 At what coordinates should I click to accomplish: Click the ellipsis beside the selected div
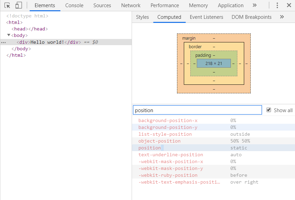3,43
